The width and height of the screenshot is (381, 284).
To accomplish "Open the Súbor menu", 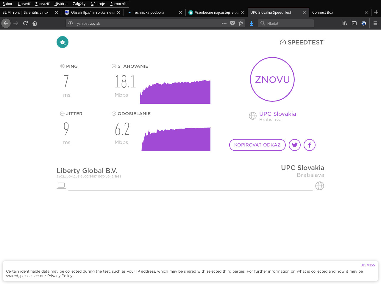I will coord(7,4).
